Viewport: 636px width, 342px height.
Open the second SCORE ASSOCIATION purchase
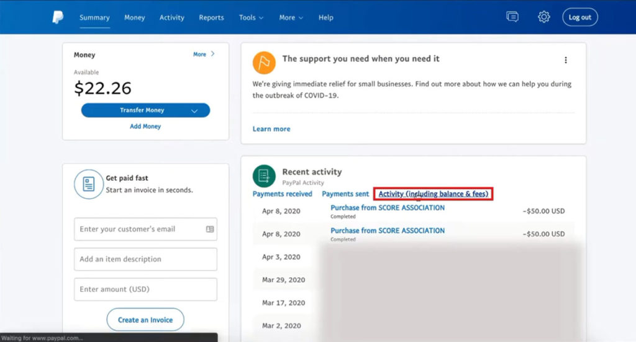pyautogui.click(x=388, y=230)
